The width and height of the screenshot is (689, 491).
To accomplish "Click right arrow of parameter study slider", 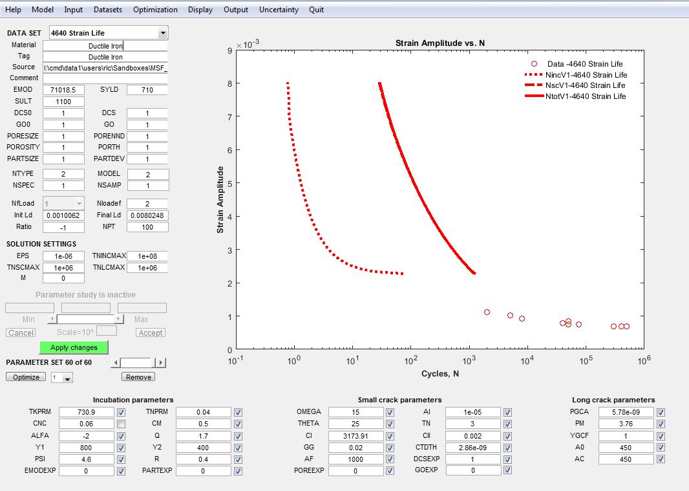I will click(119, 319).
